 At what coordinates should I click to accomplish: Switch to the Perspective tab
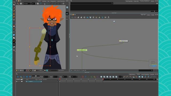[53, 1]
